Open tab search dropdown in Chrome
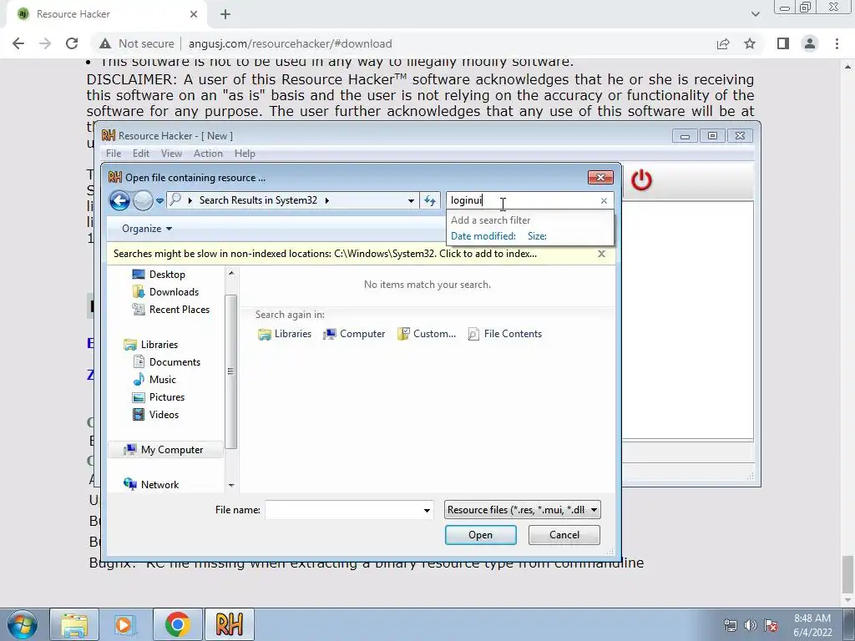 point(755,14)
